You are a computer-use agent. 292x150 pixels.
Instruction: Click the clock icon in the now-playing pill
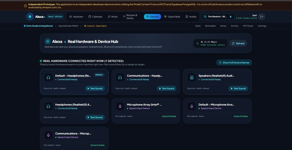205,17
